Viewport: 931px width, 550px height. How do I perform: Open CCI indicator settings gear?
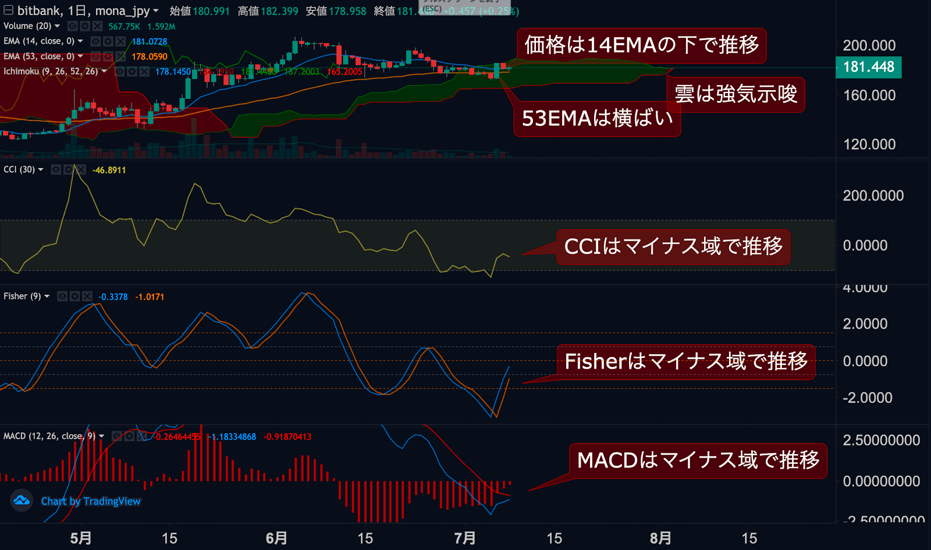pyautogui.click(x=68, y=170)
